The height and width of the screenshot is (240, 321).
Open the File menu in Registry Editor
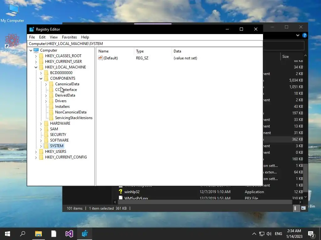pyautogui.click(x=32, y=37)
